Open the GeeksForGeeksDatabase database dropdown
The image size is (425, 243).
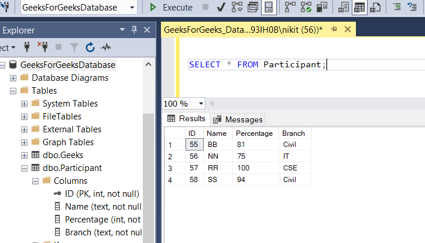(132, 8)
